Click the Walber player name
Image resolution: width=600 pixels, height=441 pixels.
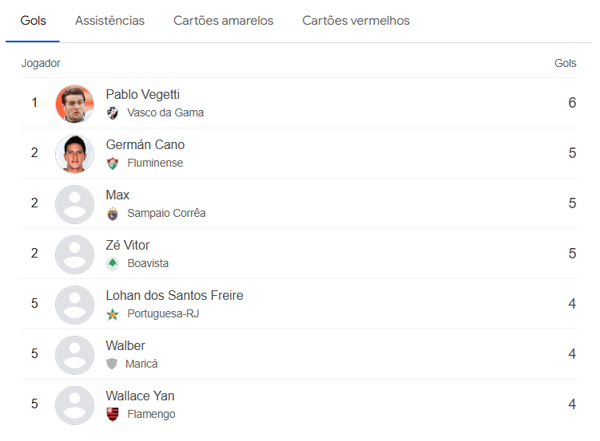point(125,346)
